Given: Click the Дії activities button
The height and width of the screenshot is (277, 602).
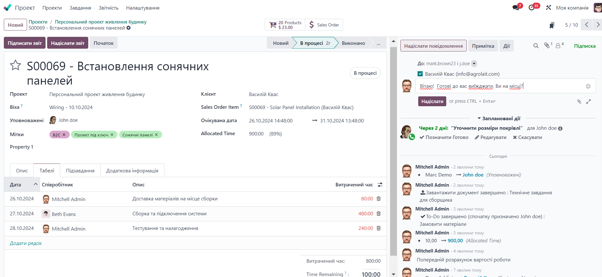Looking at the screenshot, I should tap(507, 46).
